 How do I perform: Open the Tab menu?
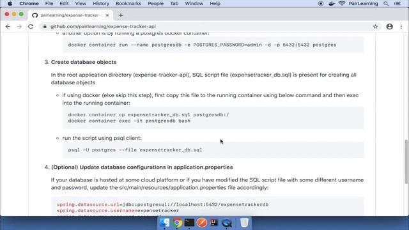tap(174, 4)
